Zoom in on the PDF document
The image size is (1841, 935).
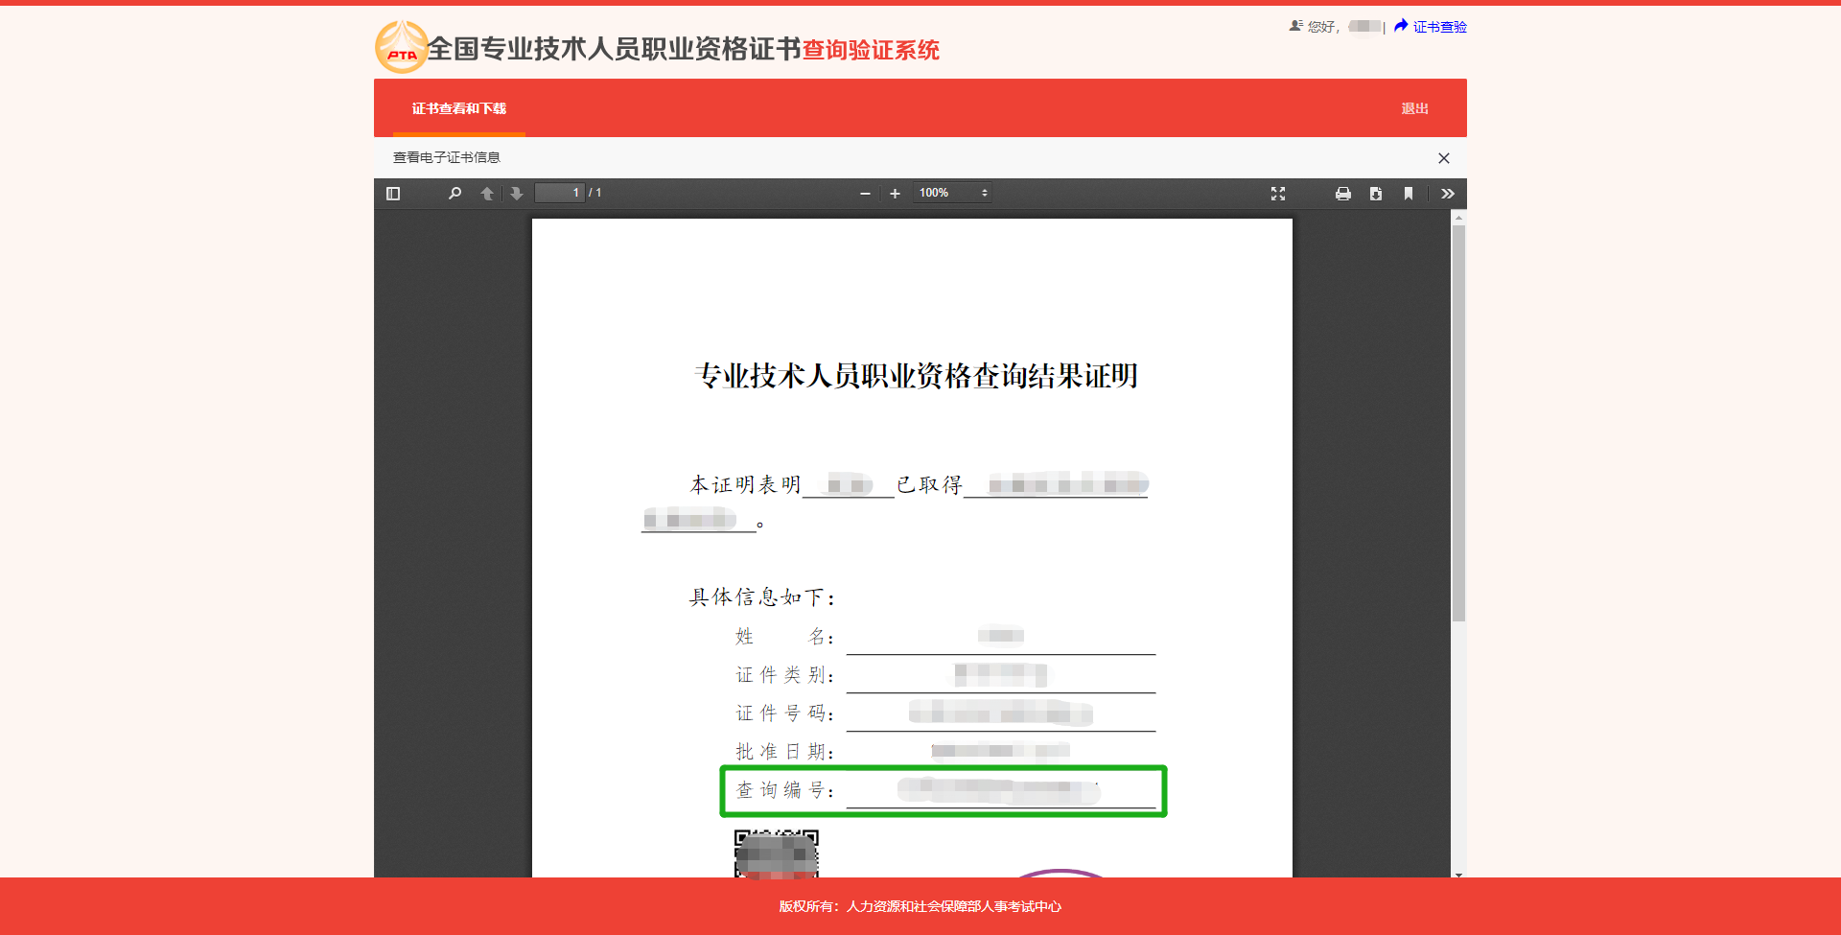point(895,194)
